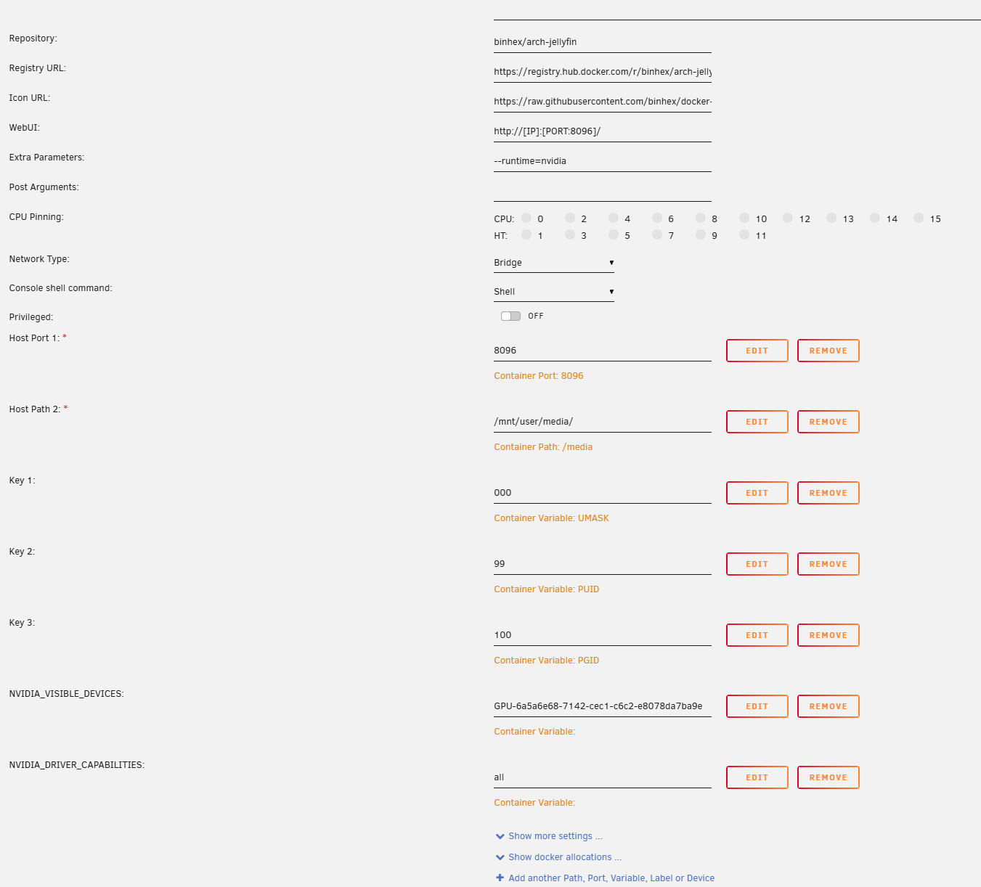
Task: Click the empty Post Arguments field
Action: pyautogui.click(x=602, y=191)
